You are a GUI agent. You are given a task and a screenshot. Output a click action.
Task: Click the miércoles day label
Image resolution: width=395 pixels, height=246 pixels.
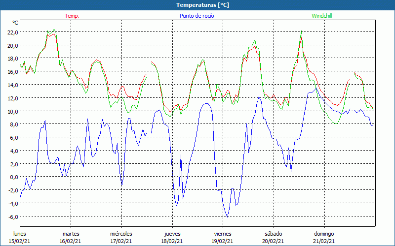(121, 234)
